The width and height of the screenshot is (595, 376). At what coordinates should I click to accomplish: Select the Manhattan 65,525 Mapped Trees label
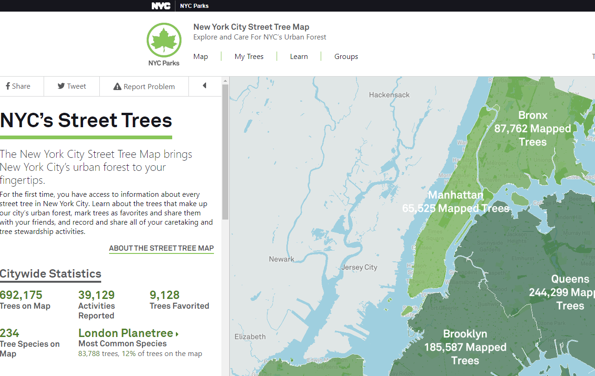tap(456, 202)
